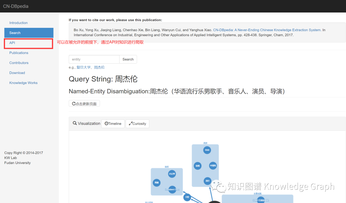346x203 pixels.
Task: Switch to the Curiosity tab
Action: 137,124
